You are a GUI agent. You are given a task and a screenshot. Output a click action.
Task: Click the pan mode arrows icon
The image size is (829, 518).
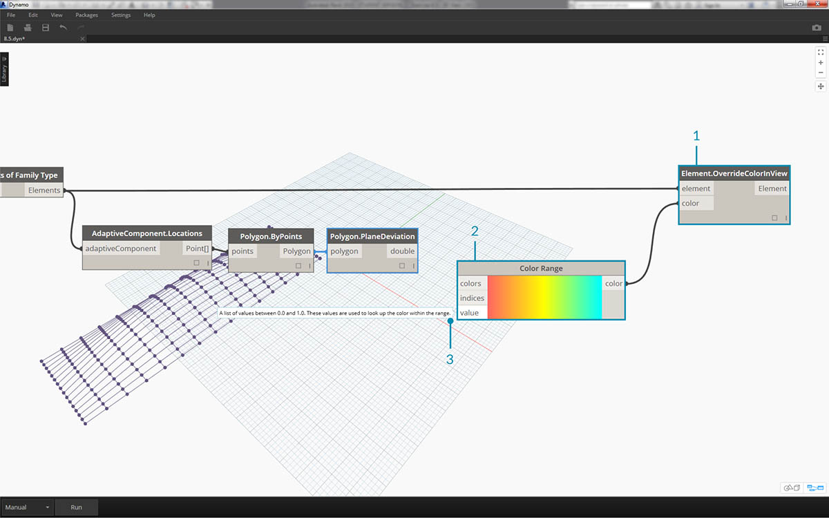click(821, 86)
